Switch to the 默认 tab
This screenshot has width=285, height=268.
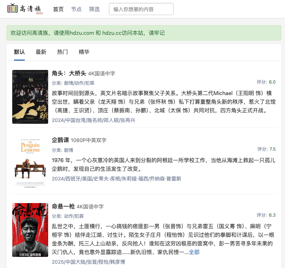tap(19, 52)
